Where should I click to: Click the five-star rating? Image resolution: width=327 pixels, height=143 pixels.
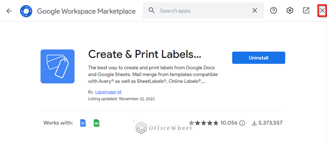(203, 123)
